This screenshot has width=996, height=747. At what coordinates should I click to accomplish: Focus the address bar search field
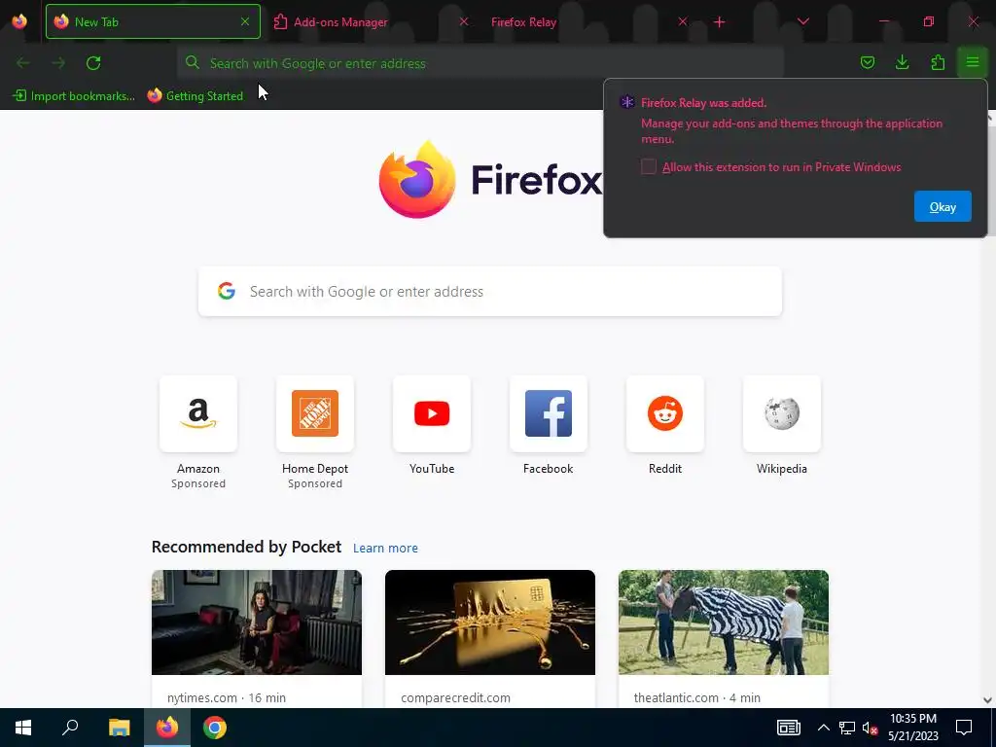(480, 63)
